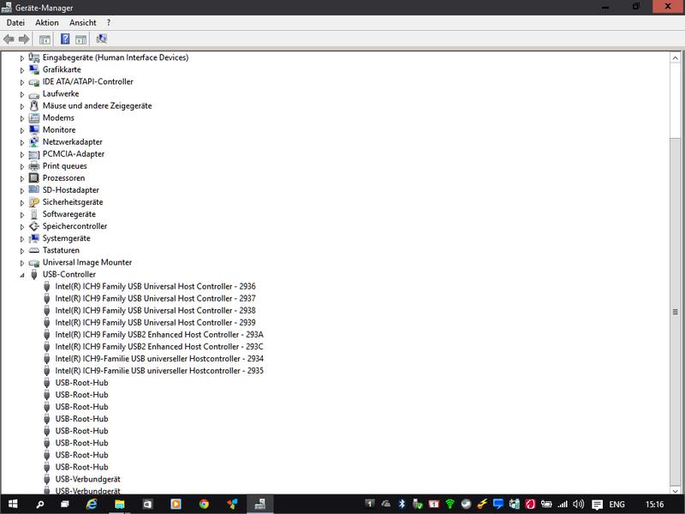Screen dimensions: 685x514
Task: Expand the PCMCIA-Adapter node
Action: pos(22,154)
